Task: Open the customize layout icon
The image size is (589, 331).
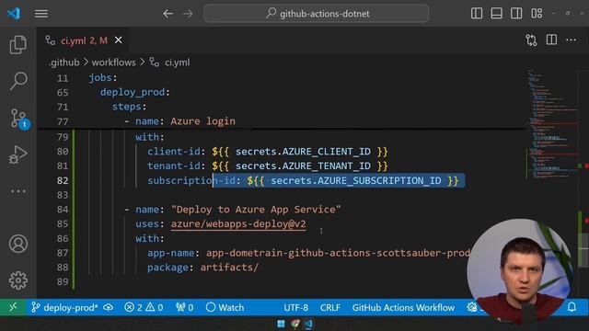Action: [537, 14]
